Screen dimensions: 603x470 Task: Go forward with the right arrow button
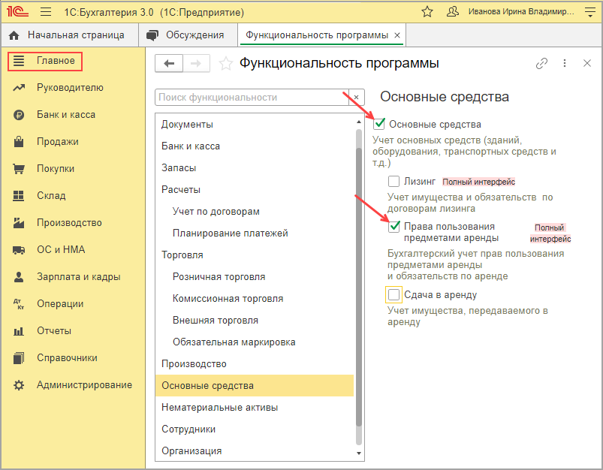196,63
